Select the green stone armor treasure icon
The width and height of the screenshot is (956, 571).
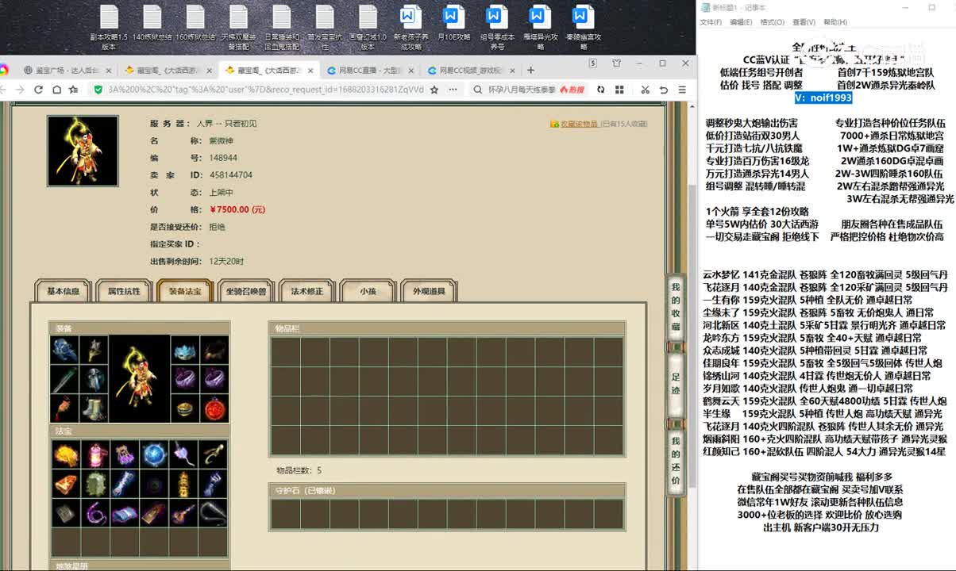tap(94, 484)
